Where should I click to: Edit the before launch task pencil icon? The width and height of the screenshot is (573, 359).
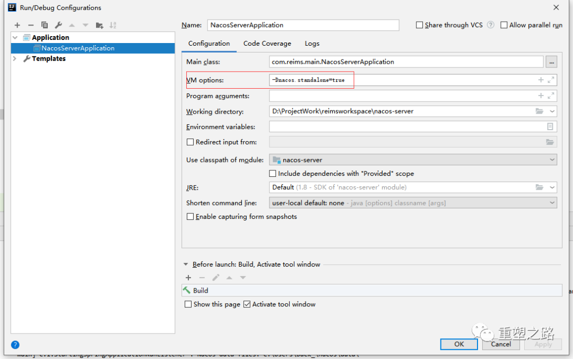(215, 278)
